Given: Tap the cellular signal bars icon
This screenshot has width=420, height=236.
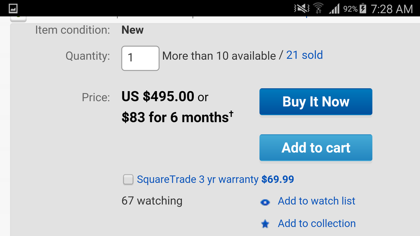Looking at the screenshot, I should click(334, 8).
